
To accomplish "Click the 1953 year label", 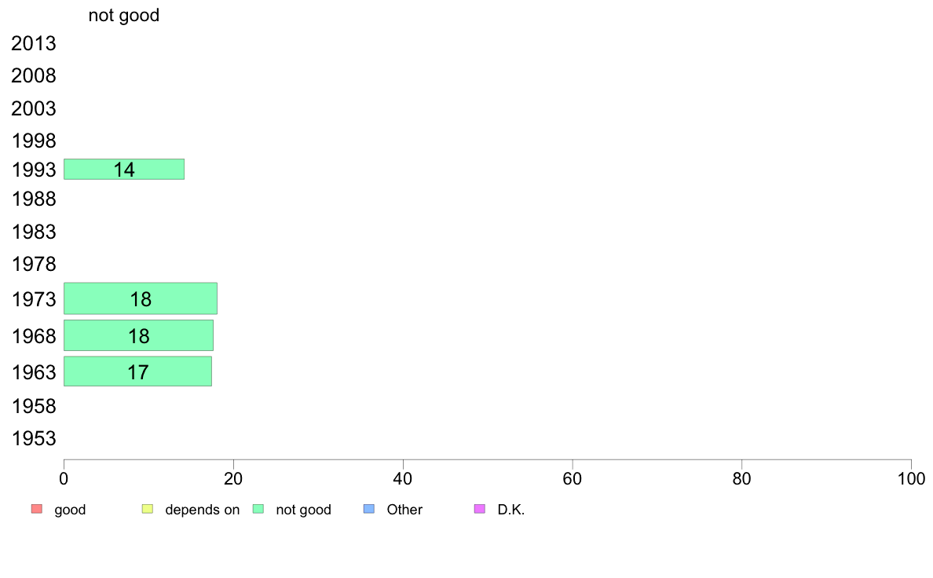I will point(34,439).
